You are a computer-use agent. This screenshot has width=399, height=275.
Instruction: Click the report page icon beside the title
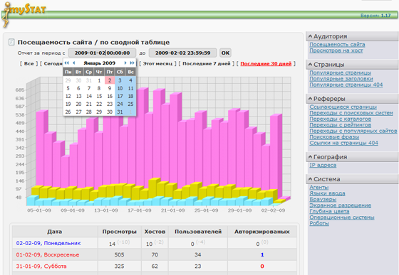(11, 42)
